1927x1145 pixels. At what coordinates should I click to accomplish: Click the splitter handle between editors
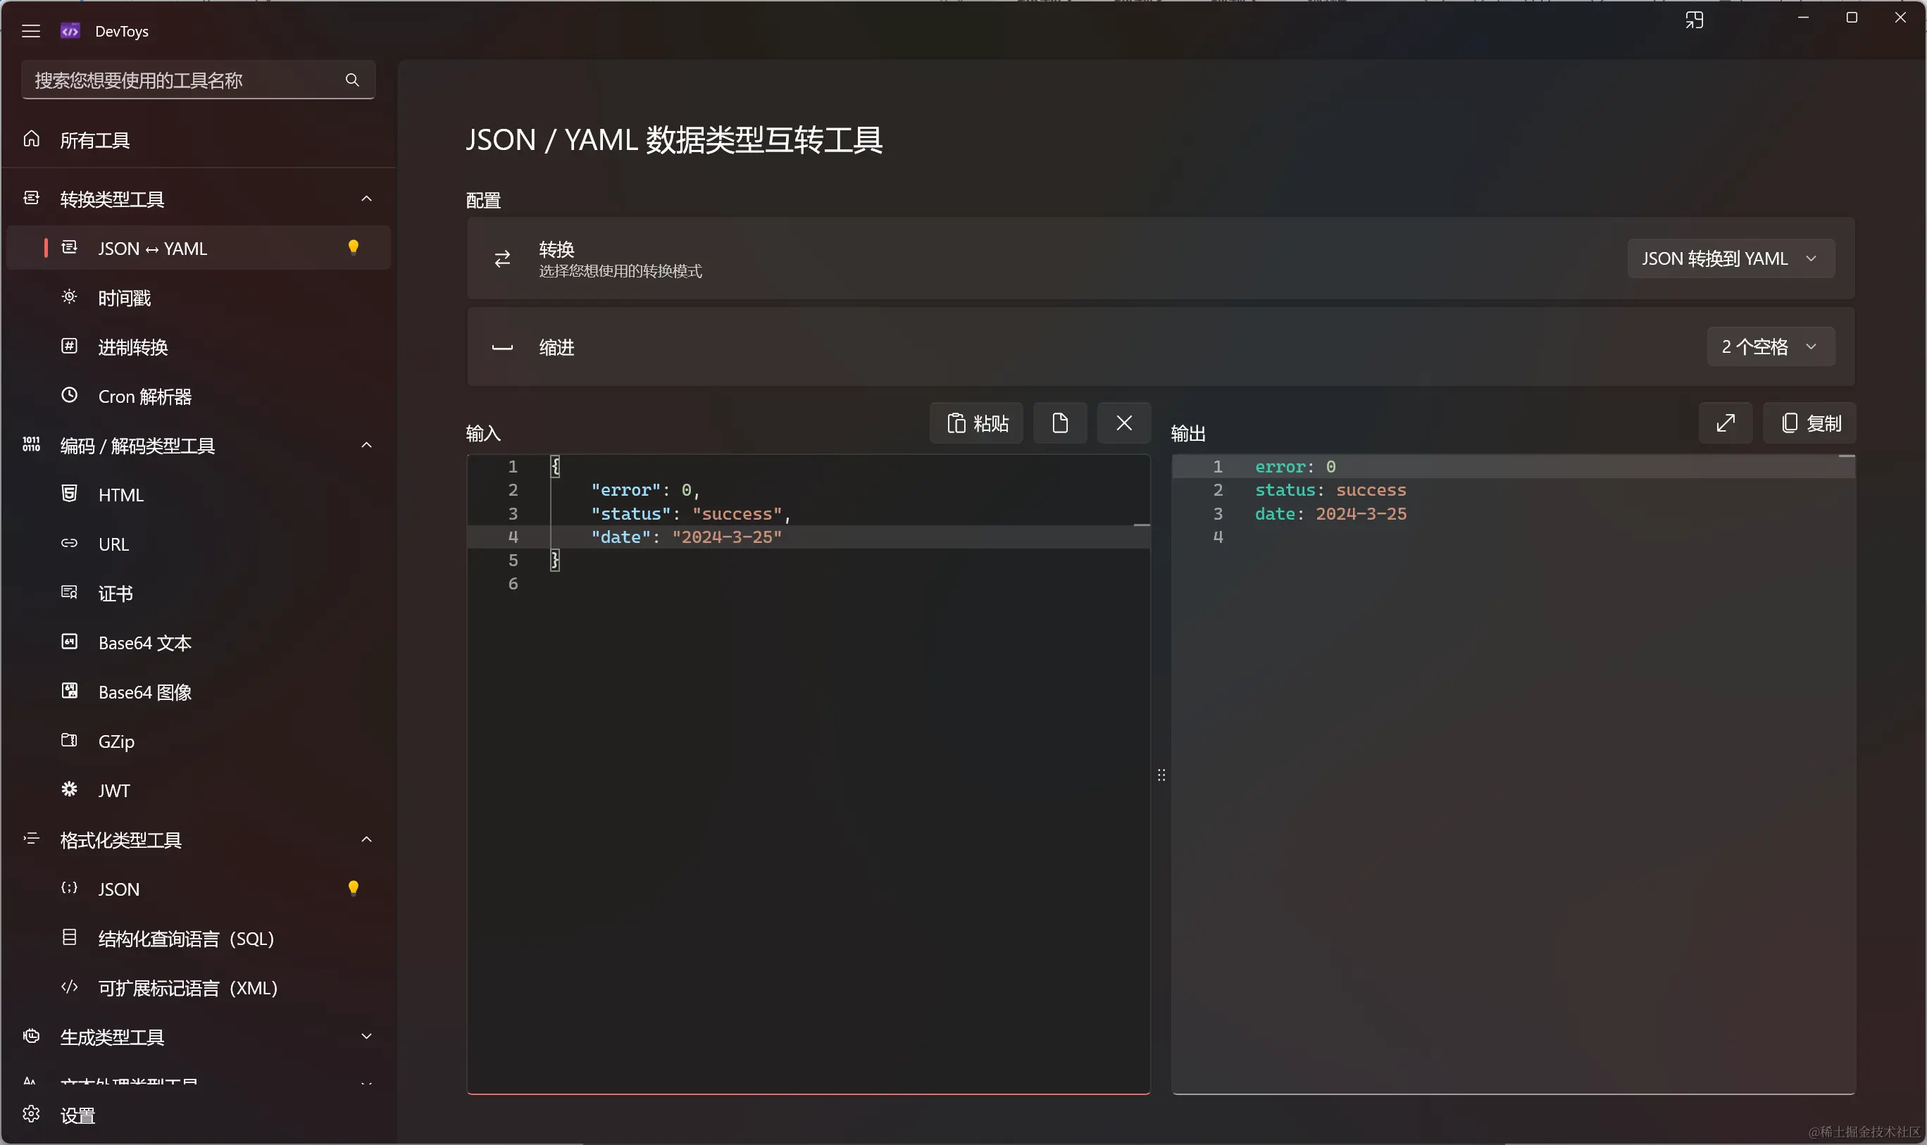coord(1161,775)
